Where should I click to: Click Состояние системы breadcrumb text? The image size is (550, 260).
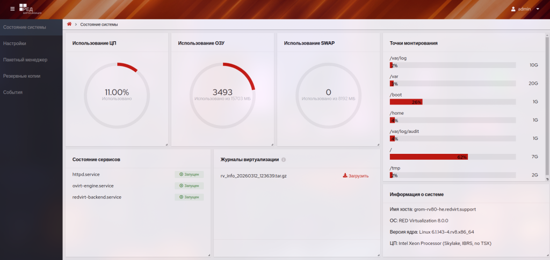click(99, 25)
